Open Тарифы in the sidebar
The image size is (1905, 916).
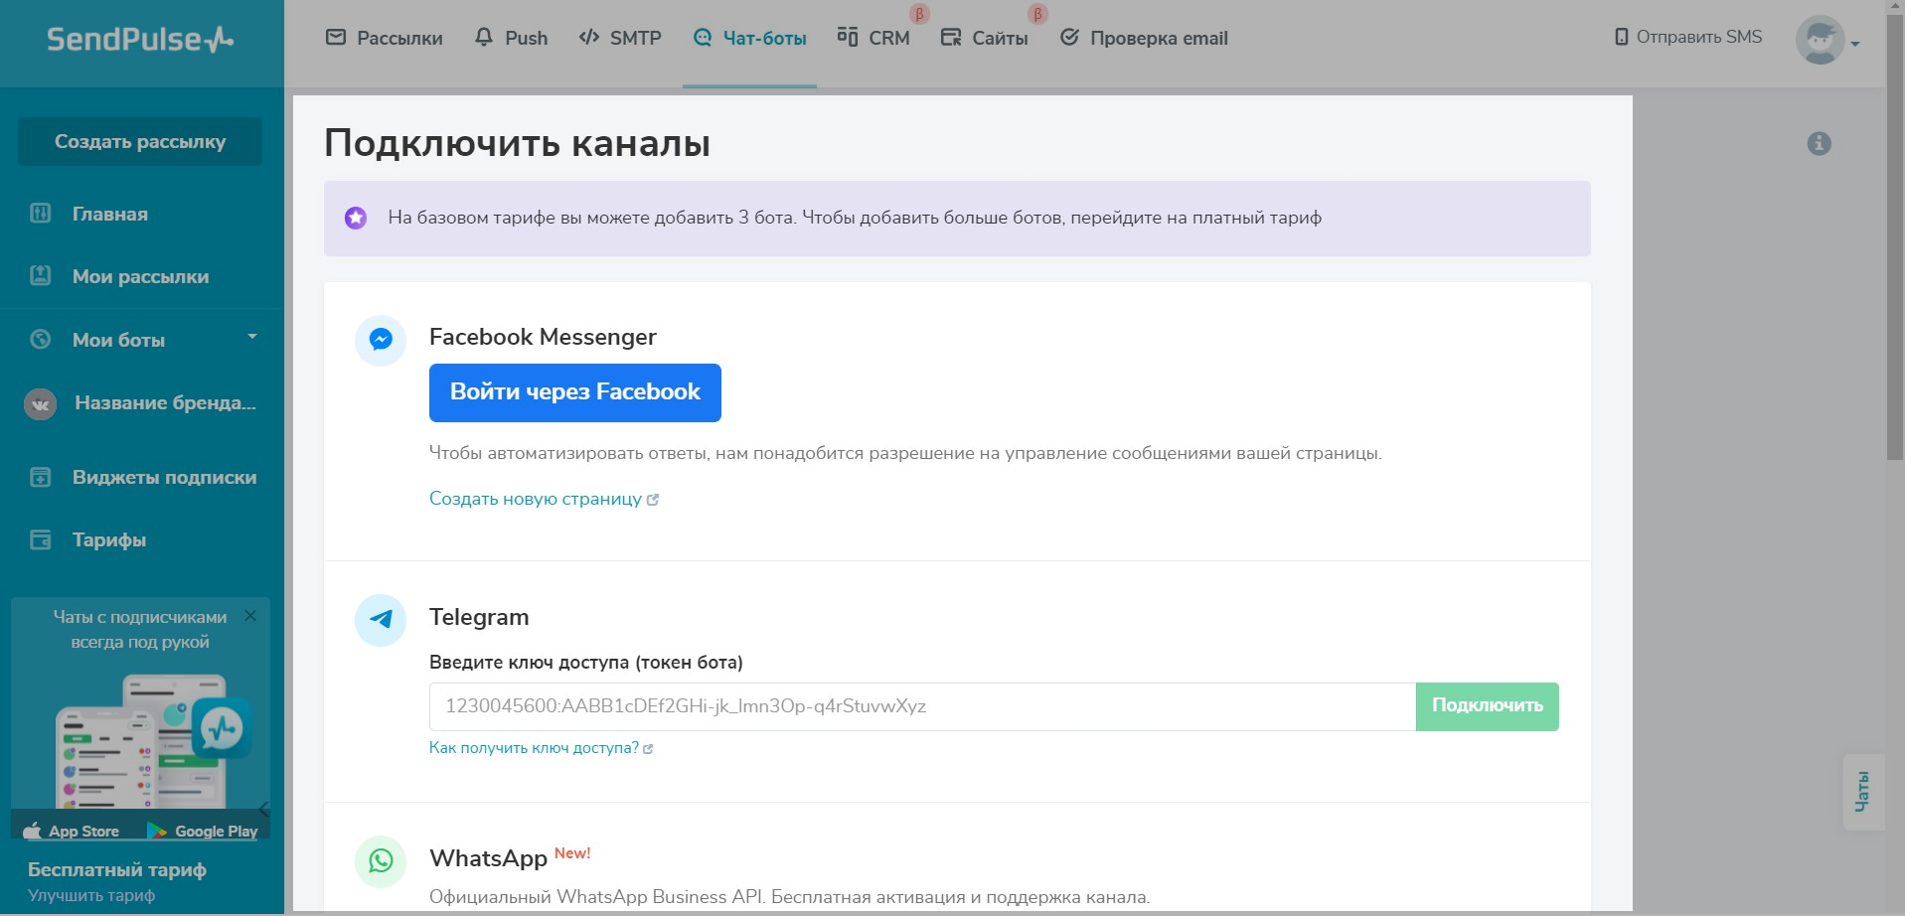point(109,539)
